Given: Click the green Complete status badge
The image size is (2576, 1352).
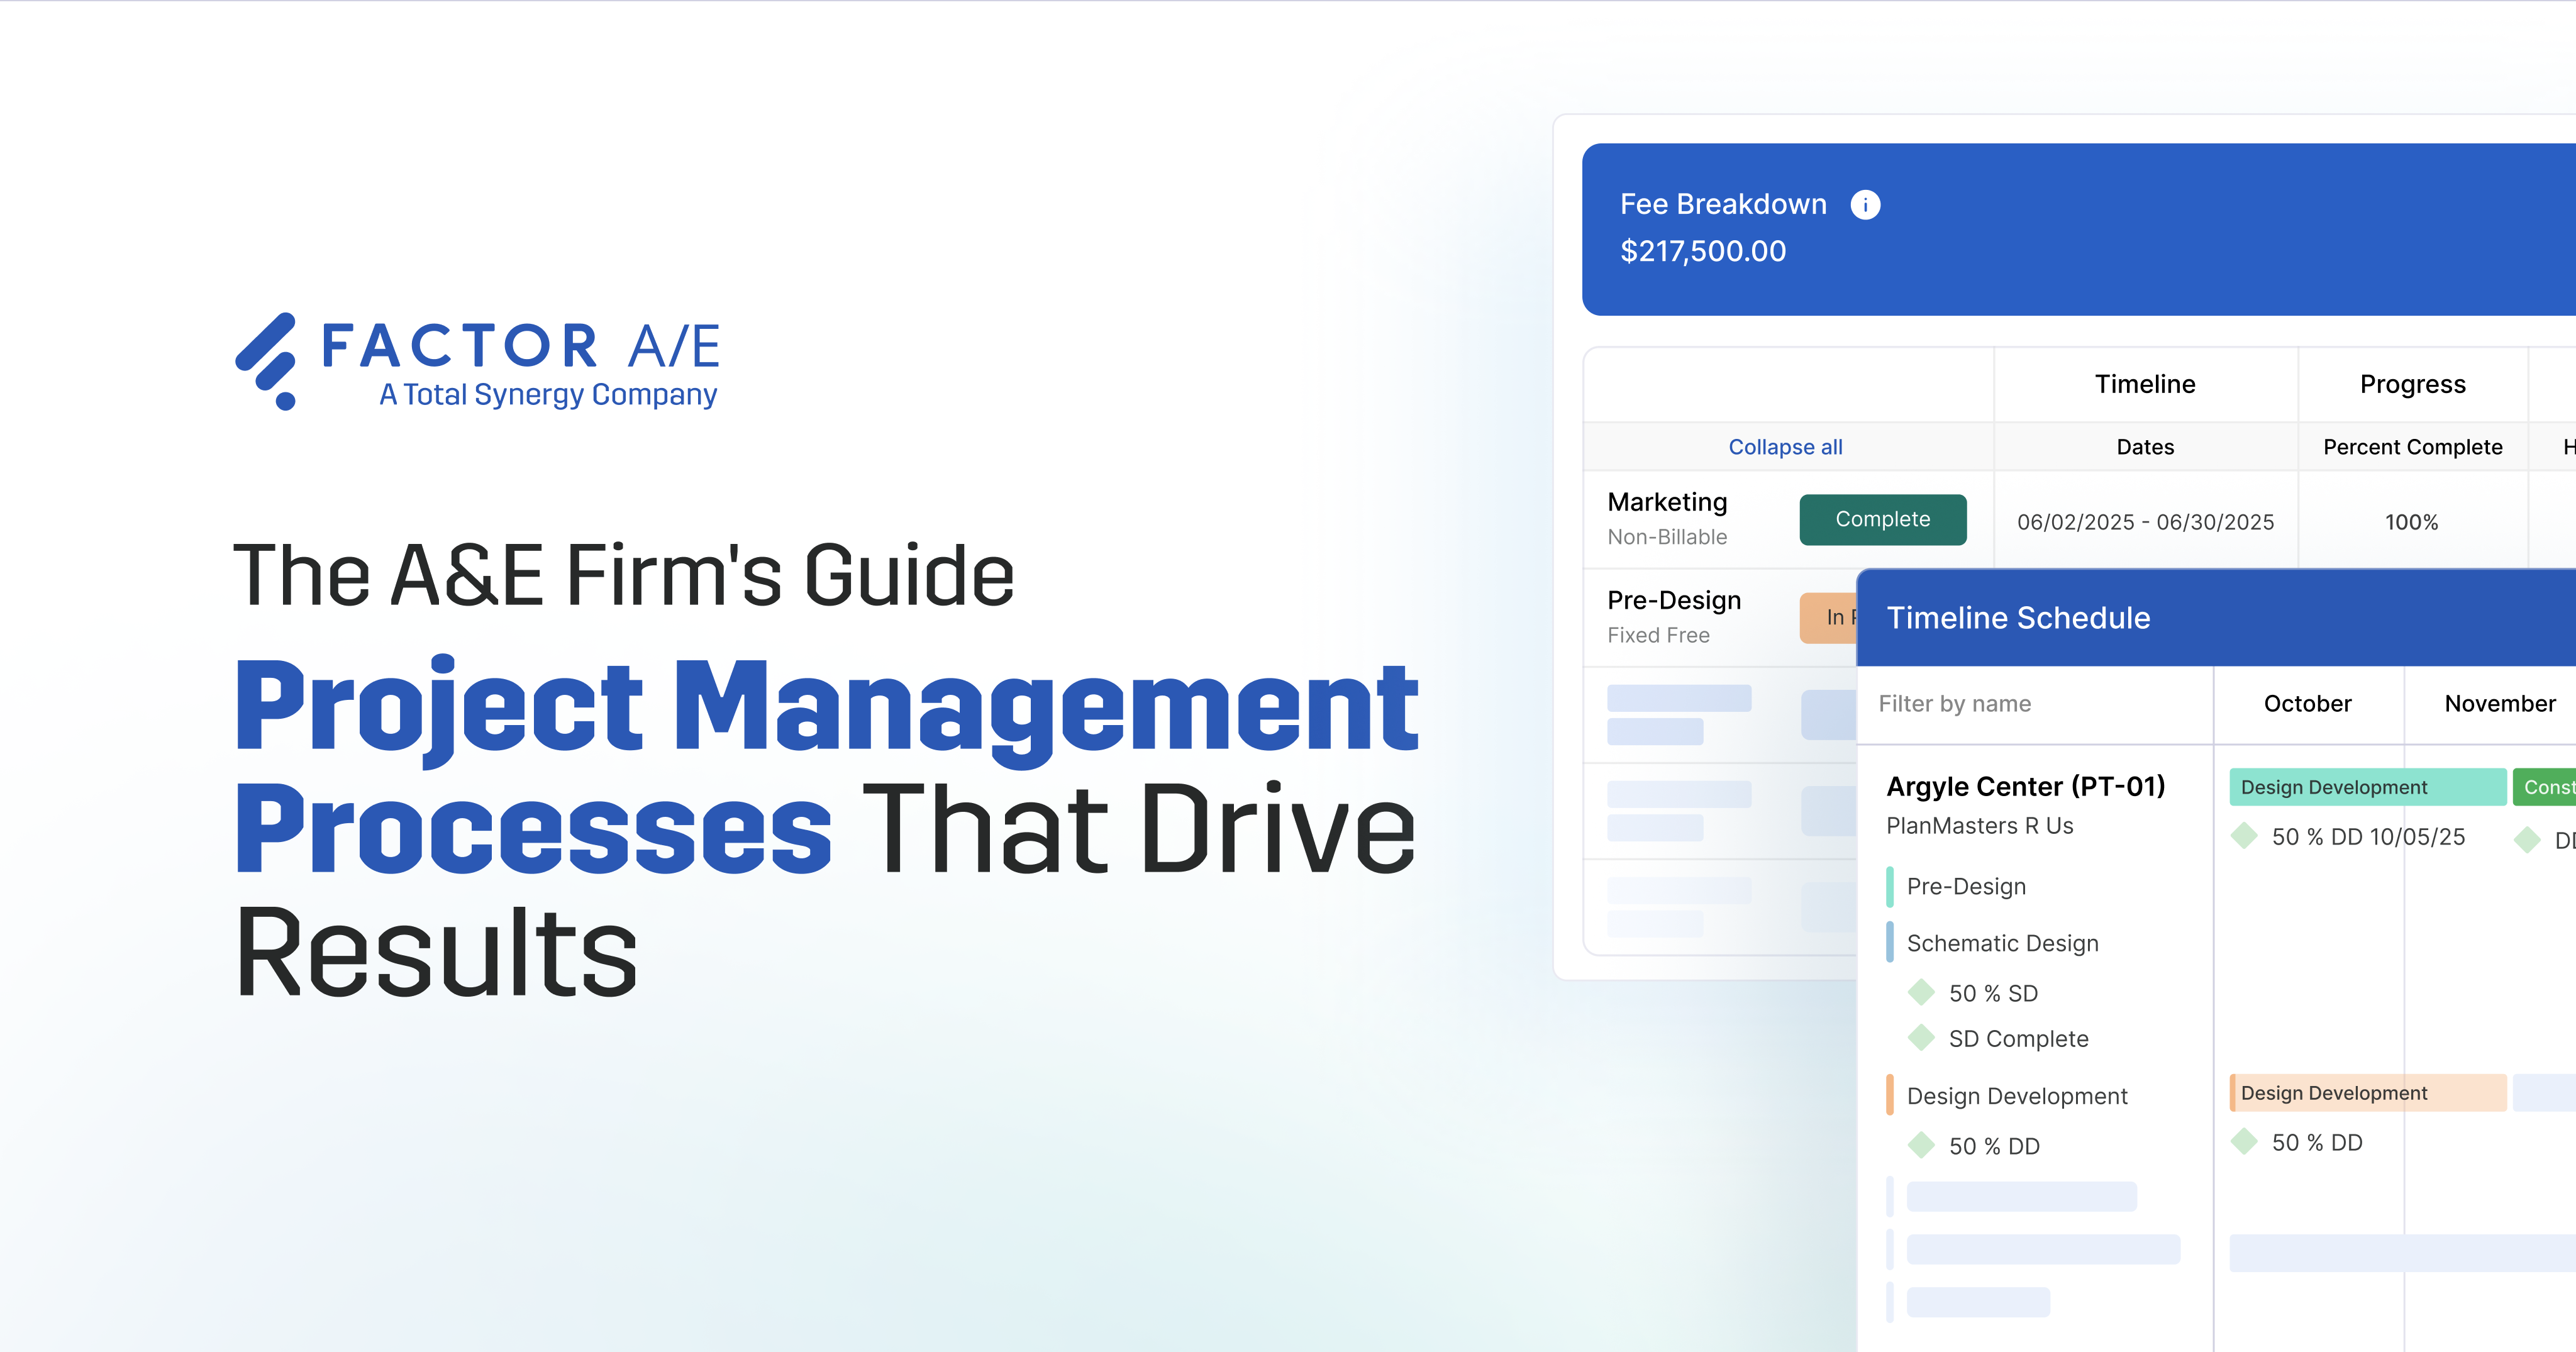Looking at the screenshot, I should point(1882,519).
